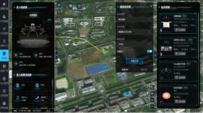Click the 偏航角 yaw arrow icon
This screenshot has width=203, height=113.
click(37, 98)
